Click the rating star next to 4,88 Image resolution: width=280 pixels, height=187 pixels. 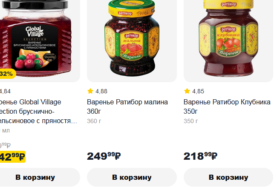pos(90,91)
